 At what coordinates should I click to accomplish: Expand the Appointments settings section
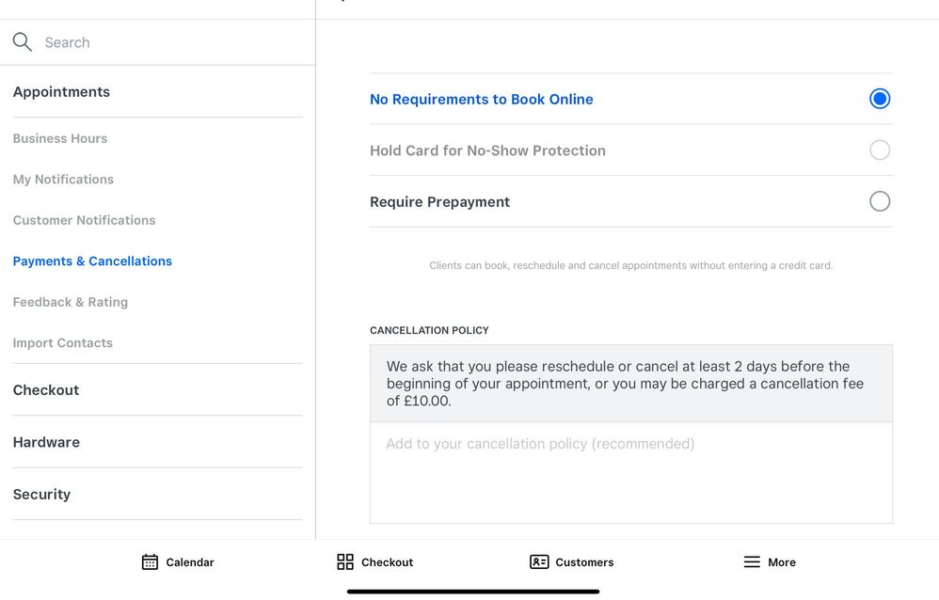(61, 92)
